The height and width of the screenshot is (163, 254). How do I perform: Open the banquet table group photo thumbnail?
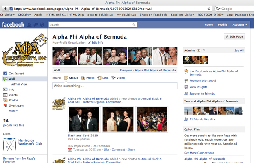(x=152, y=119)
